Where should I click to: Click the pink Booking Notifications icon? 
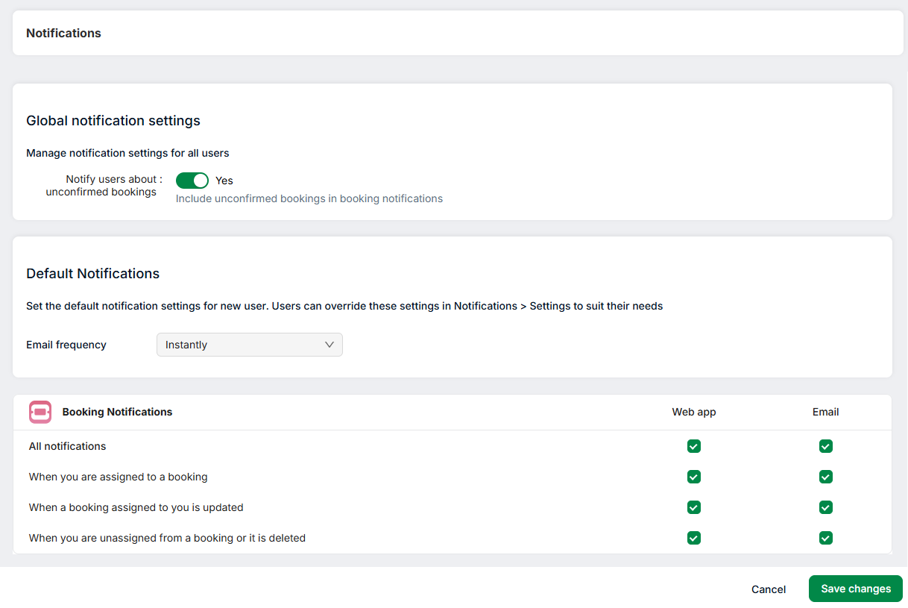tap(40, 412)
